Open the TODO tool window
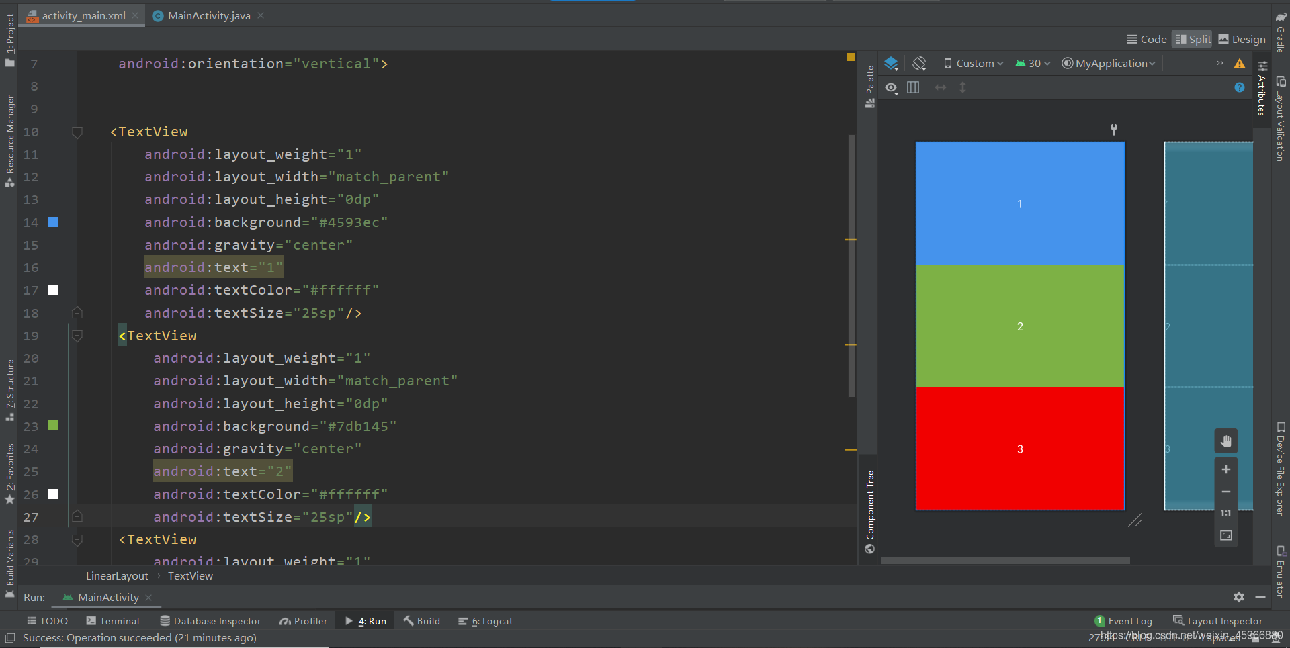Viewport: 1290px width, 648px height. pos(47,621)
